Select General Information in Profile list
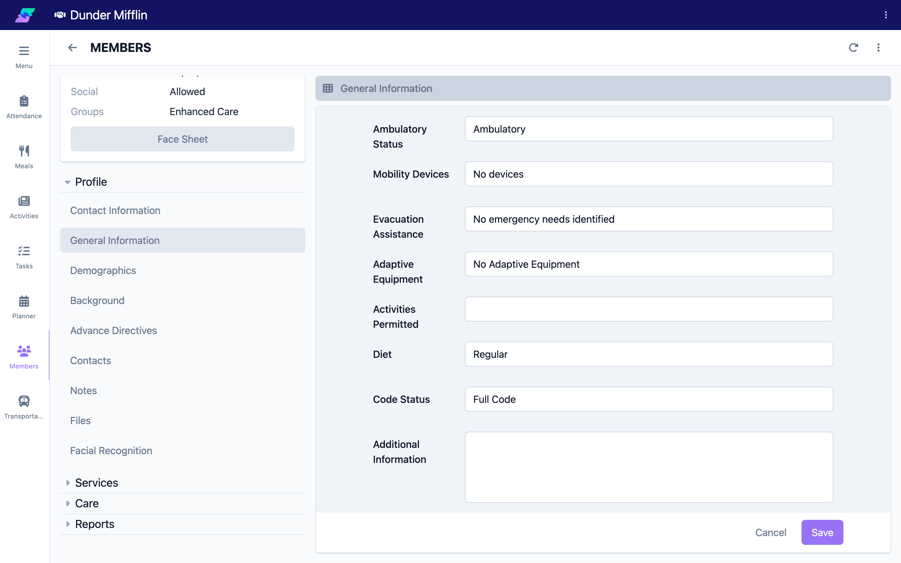 point(182,240)
